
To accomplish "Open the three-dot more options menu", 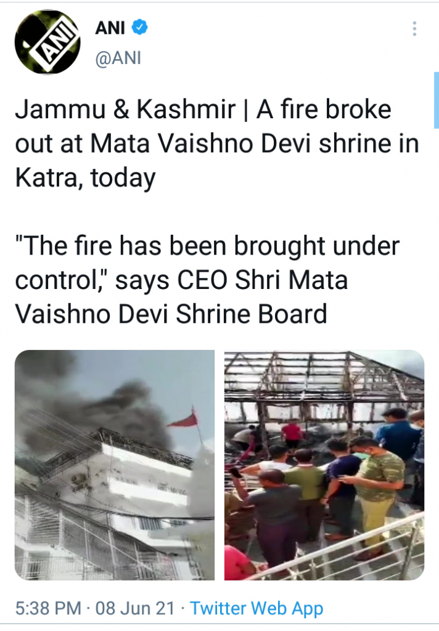I will click(414, 29).
